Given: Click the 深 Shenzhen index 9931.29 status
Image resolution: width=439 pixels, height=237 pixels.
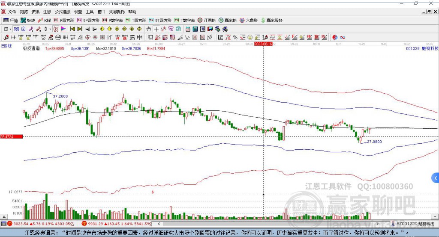Looking at the screenshot, I should point(117,224).
